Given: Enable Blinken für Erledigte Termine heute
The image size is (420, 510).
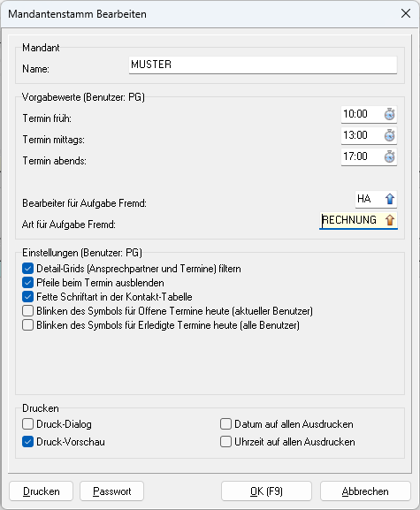Looking at the screenshot, I should coord(28,325).
